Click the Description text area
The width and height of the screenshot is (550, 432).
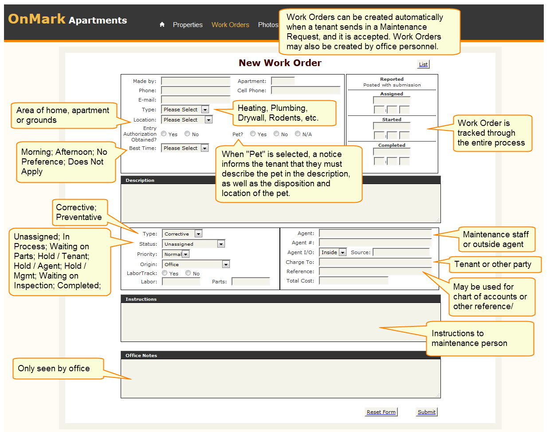[281, 203]
